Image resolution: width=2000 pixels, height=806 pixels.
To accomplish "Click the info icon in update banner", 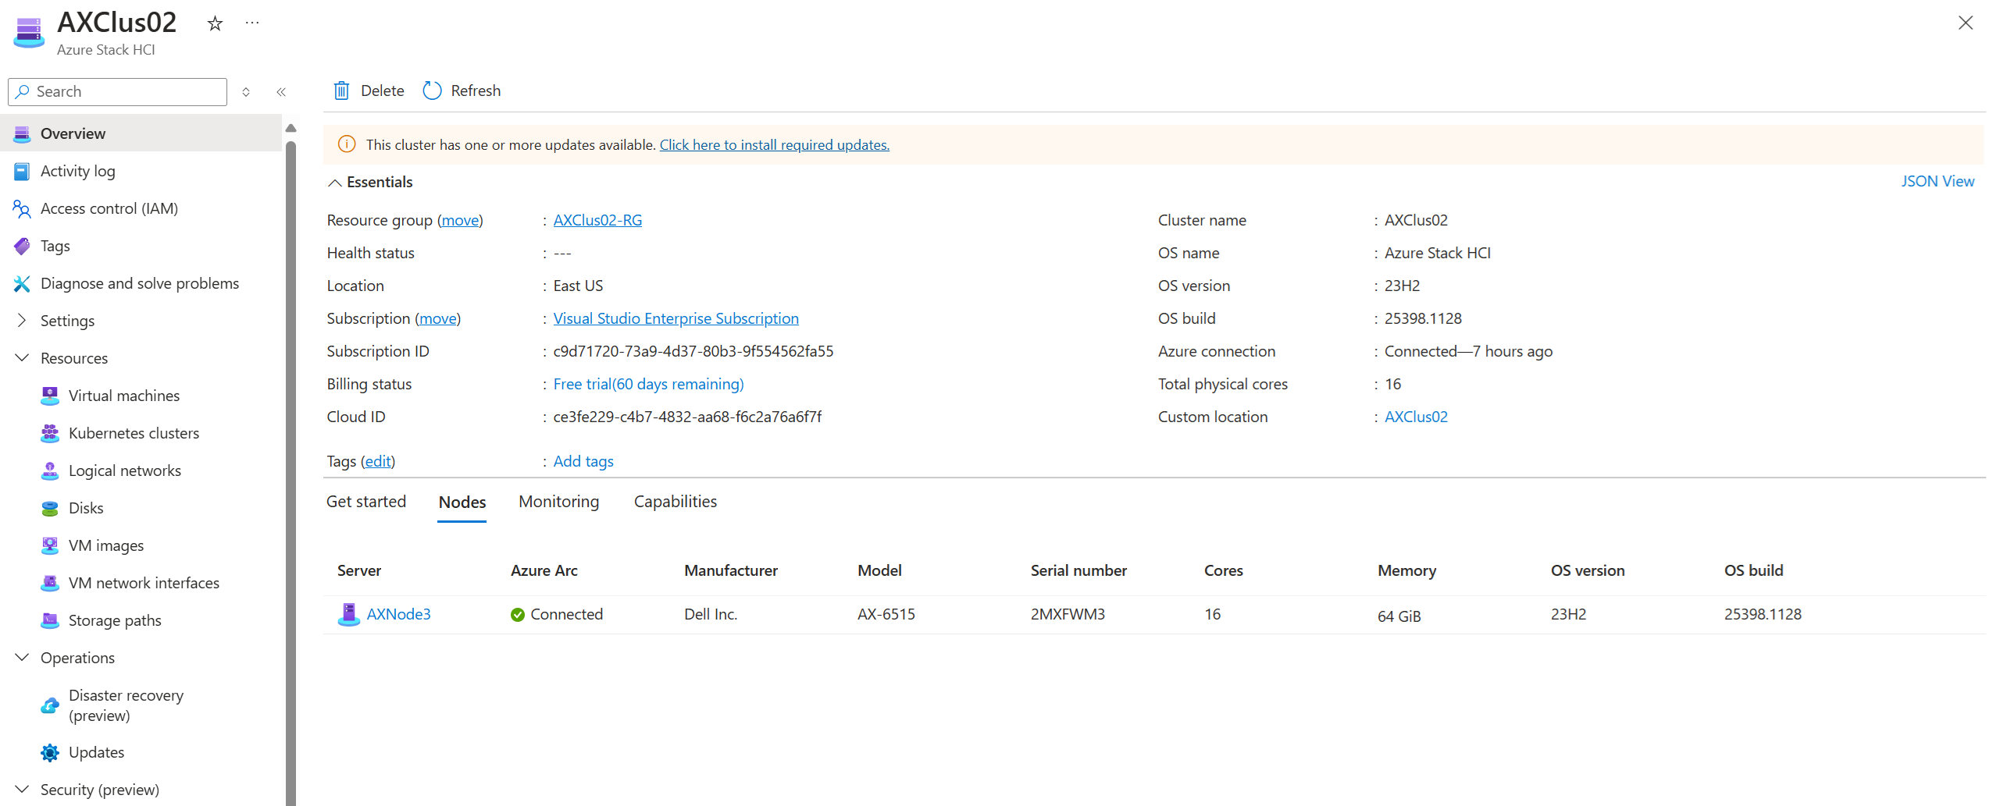I will 347,144.
